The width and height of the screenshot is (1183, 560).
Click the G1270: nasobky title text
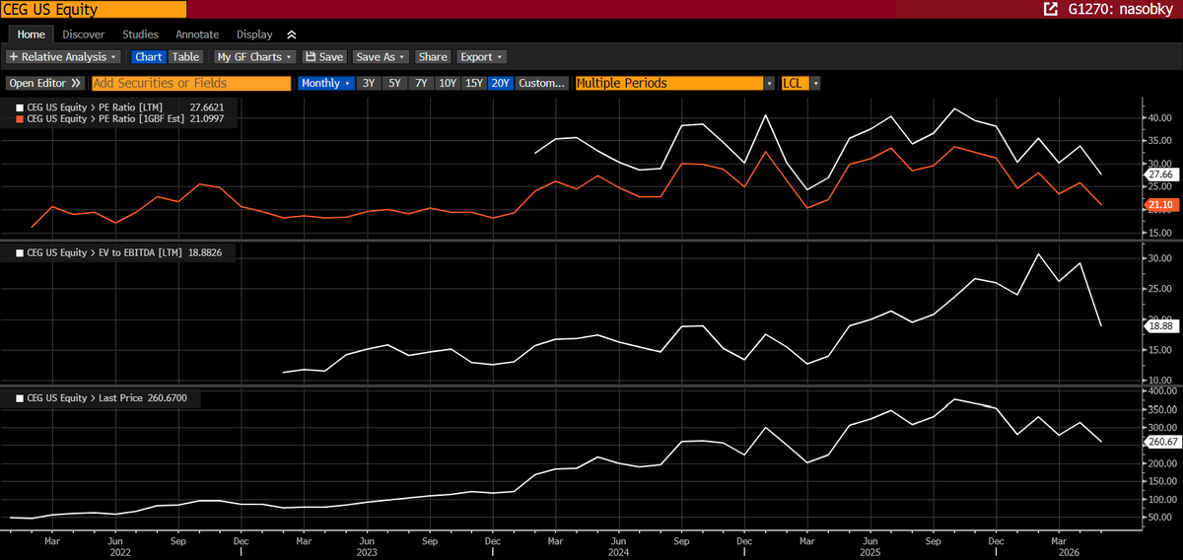(x=1119, y=9)
